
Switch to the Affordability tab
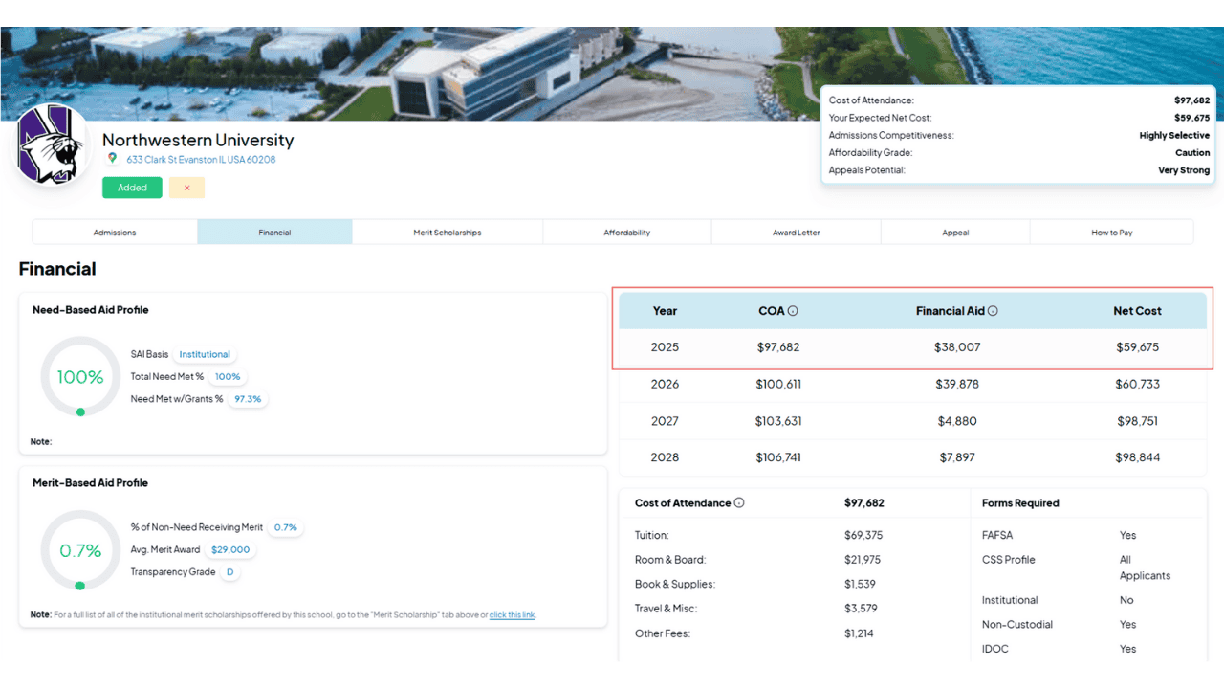[x=626, y=232]
